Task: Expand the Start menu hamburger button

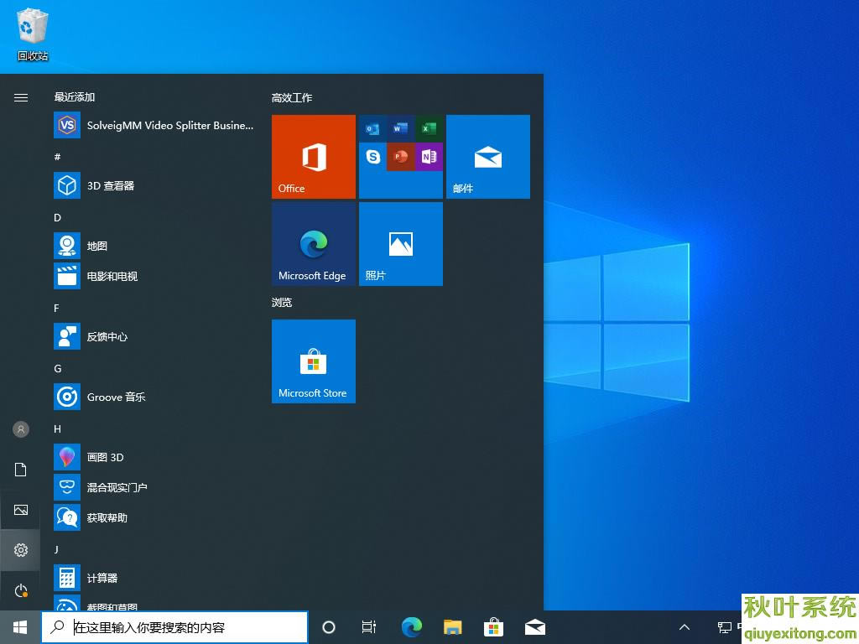Action: pyautogui.click(x=21, y=97)
